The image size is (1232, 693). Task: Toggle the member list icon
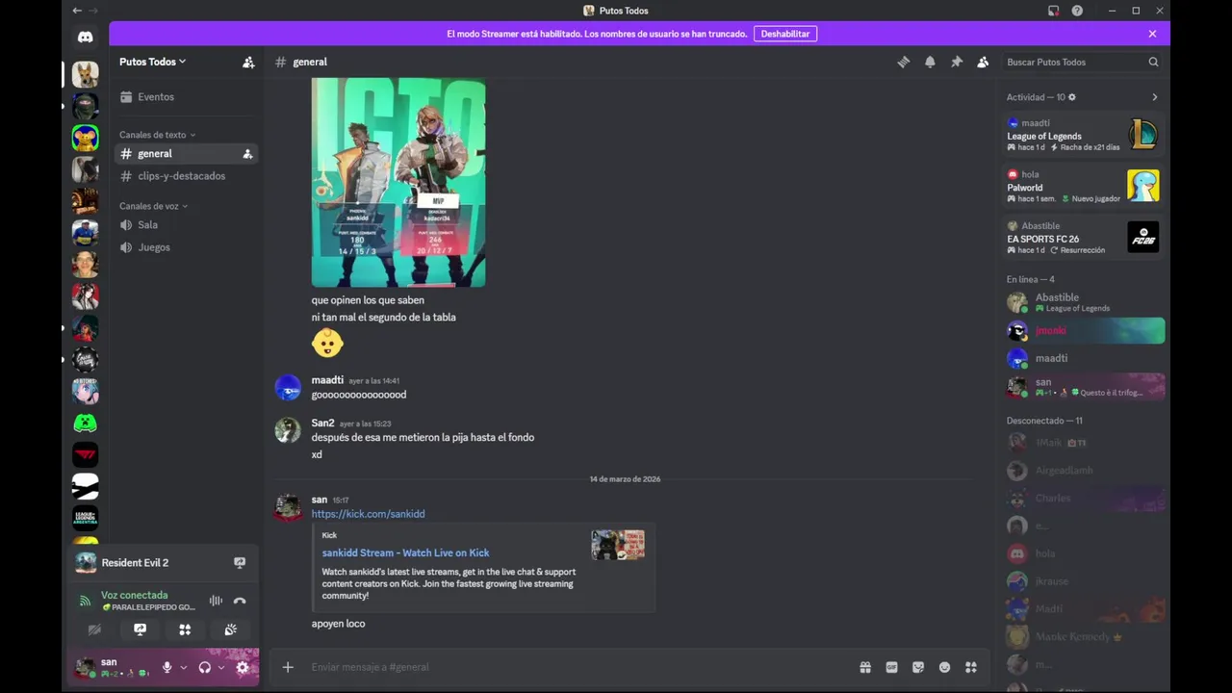(983, 62)
